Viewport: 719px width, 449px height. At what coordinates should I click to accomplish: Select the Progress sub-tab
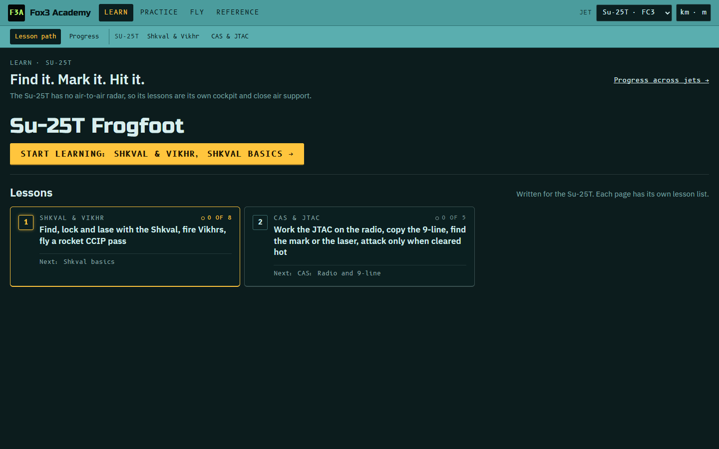coord(84,36)
